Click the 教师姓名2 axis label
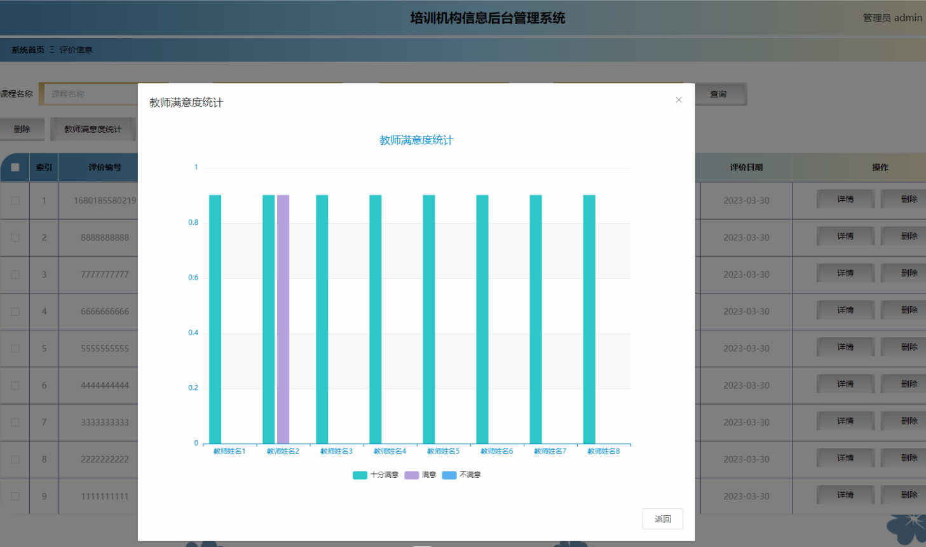The height and width of the screenshot is (547, 926). pos(283,451)
